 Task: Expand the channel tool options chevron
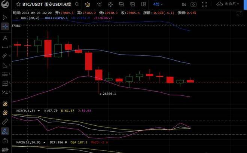click(x=10, y=56)
